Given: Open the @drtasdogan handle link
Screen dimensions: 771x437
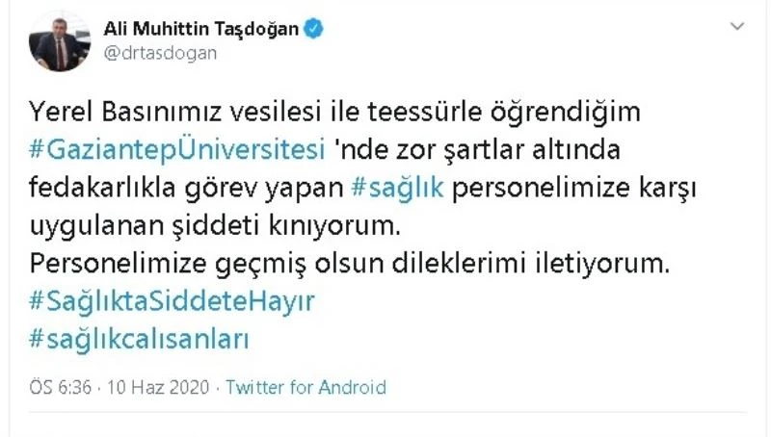Looking at the screenshot, I should click(x=160, y=53).
